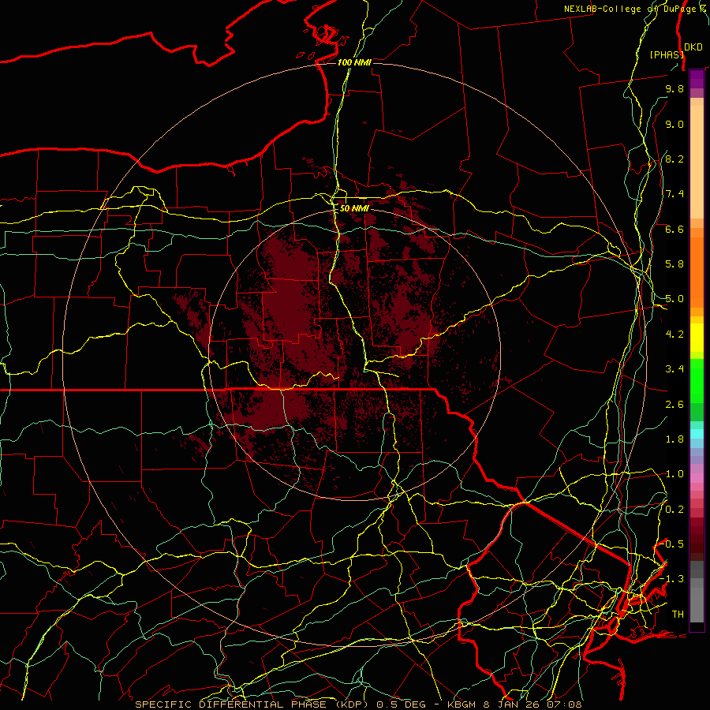Click the Specific Differential Phase caption at the bottom
Screen dimensions: 710x710
pos(358,704)
